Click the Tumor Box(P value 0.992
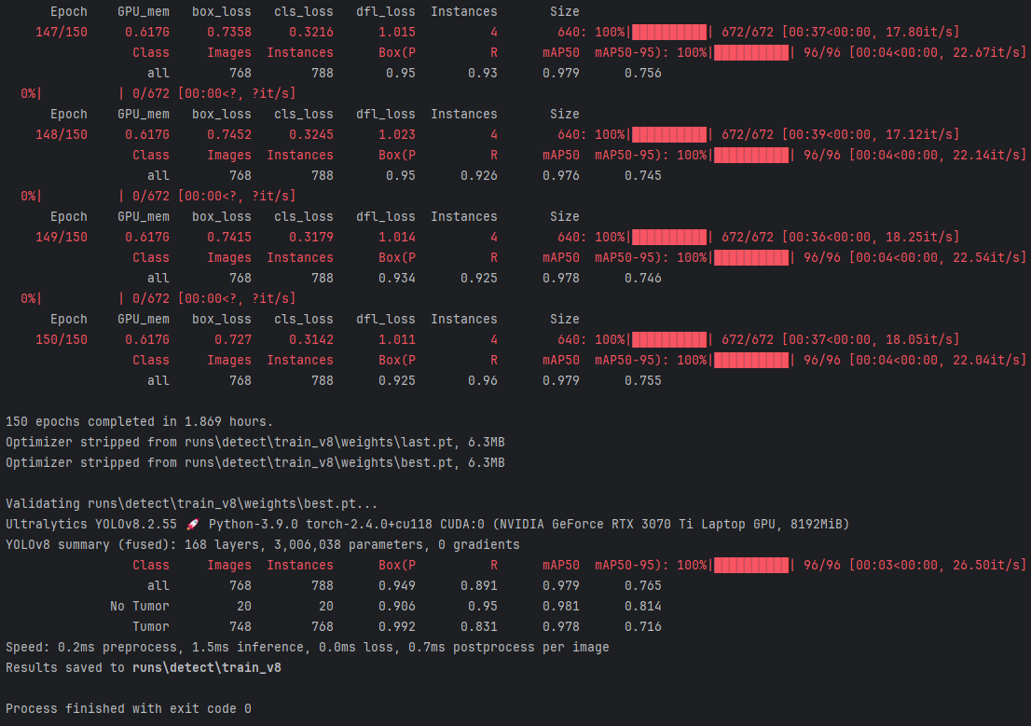This screenshot has height=726, width=1031. point(397,626)
